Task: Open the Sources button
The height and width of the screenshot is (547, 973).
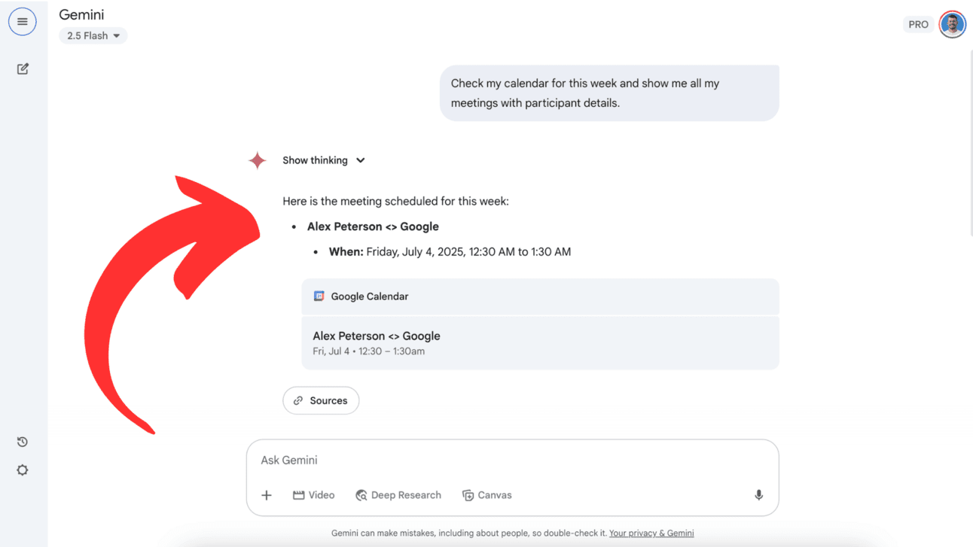Action: point(321,400)
